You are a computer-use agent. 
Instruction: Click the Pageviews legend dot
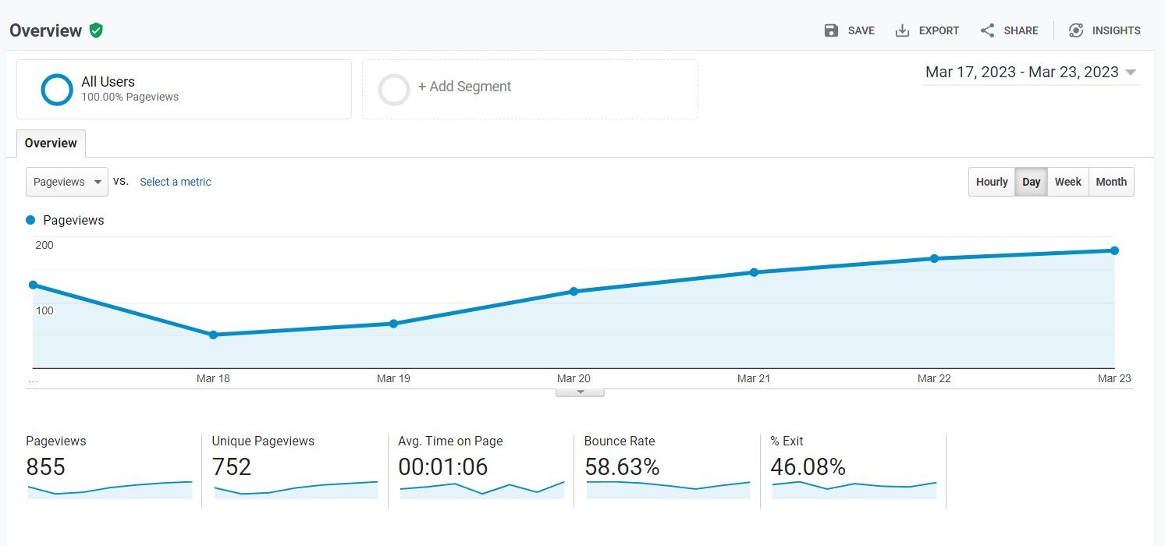(x=30, y=220)
